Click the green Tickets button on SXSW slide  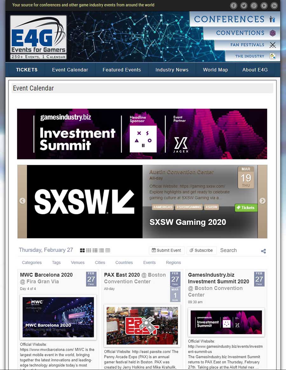pos(246,208)
